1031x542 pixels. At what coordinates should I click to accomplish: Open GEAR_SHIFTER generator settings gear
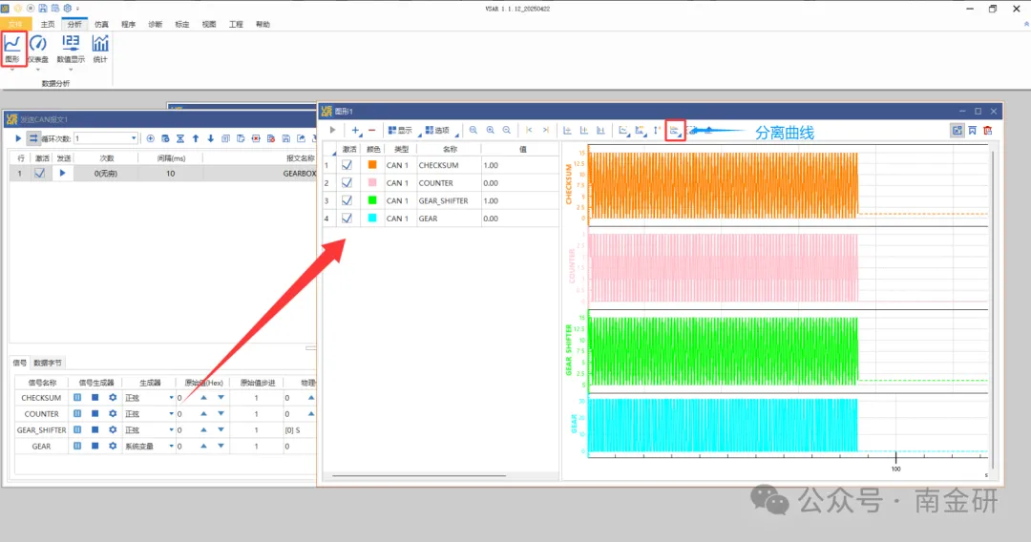pyautogui.click(x=113, y=429)
